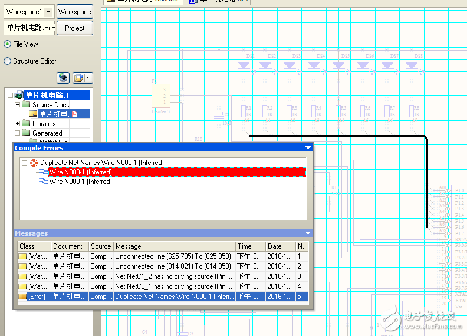Select the project name field 单片机电路.PrjF

click(x=29, y=28)
